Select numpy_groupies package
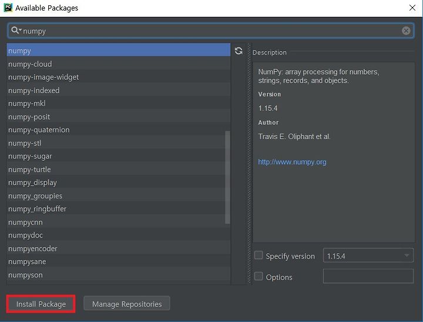The image size is (423, 322). (119, 196)
